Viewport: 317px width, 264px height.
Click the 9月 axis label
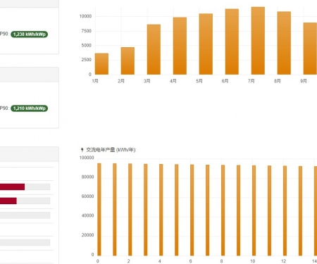304,81
